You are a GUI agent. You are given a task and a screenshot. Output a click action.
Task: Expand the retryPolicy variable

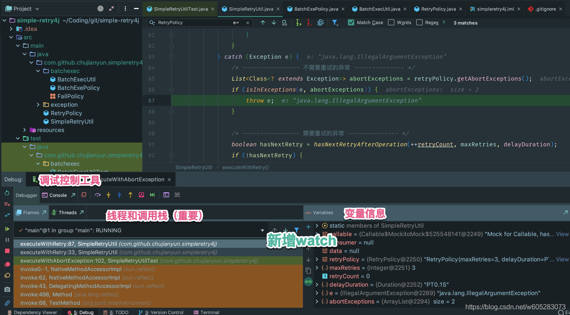[317, 259]
